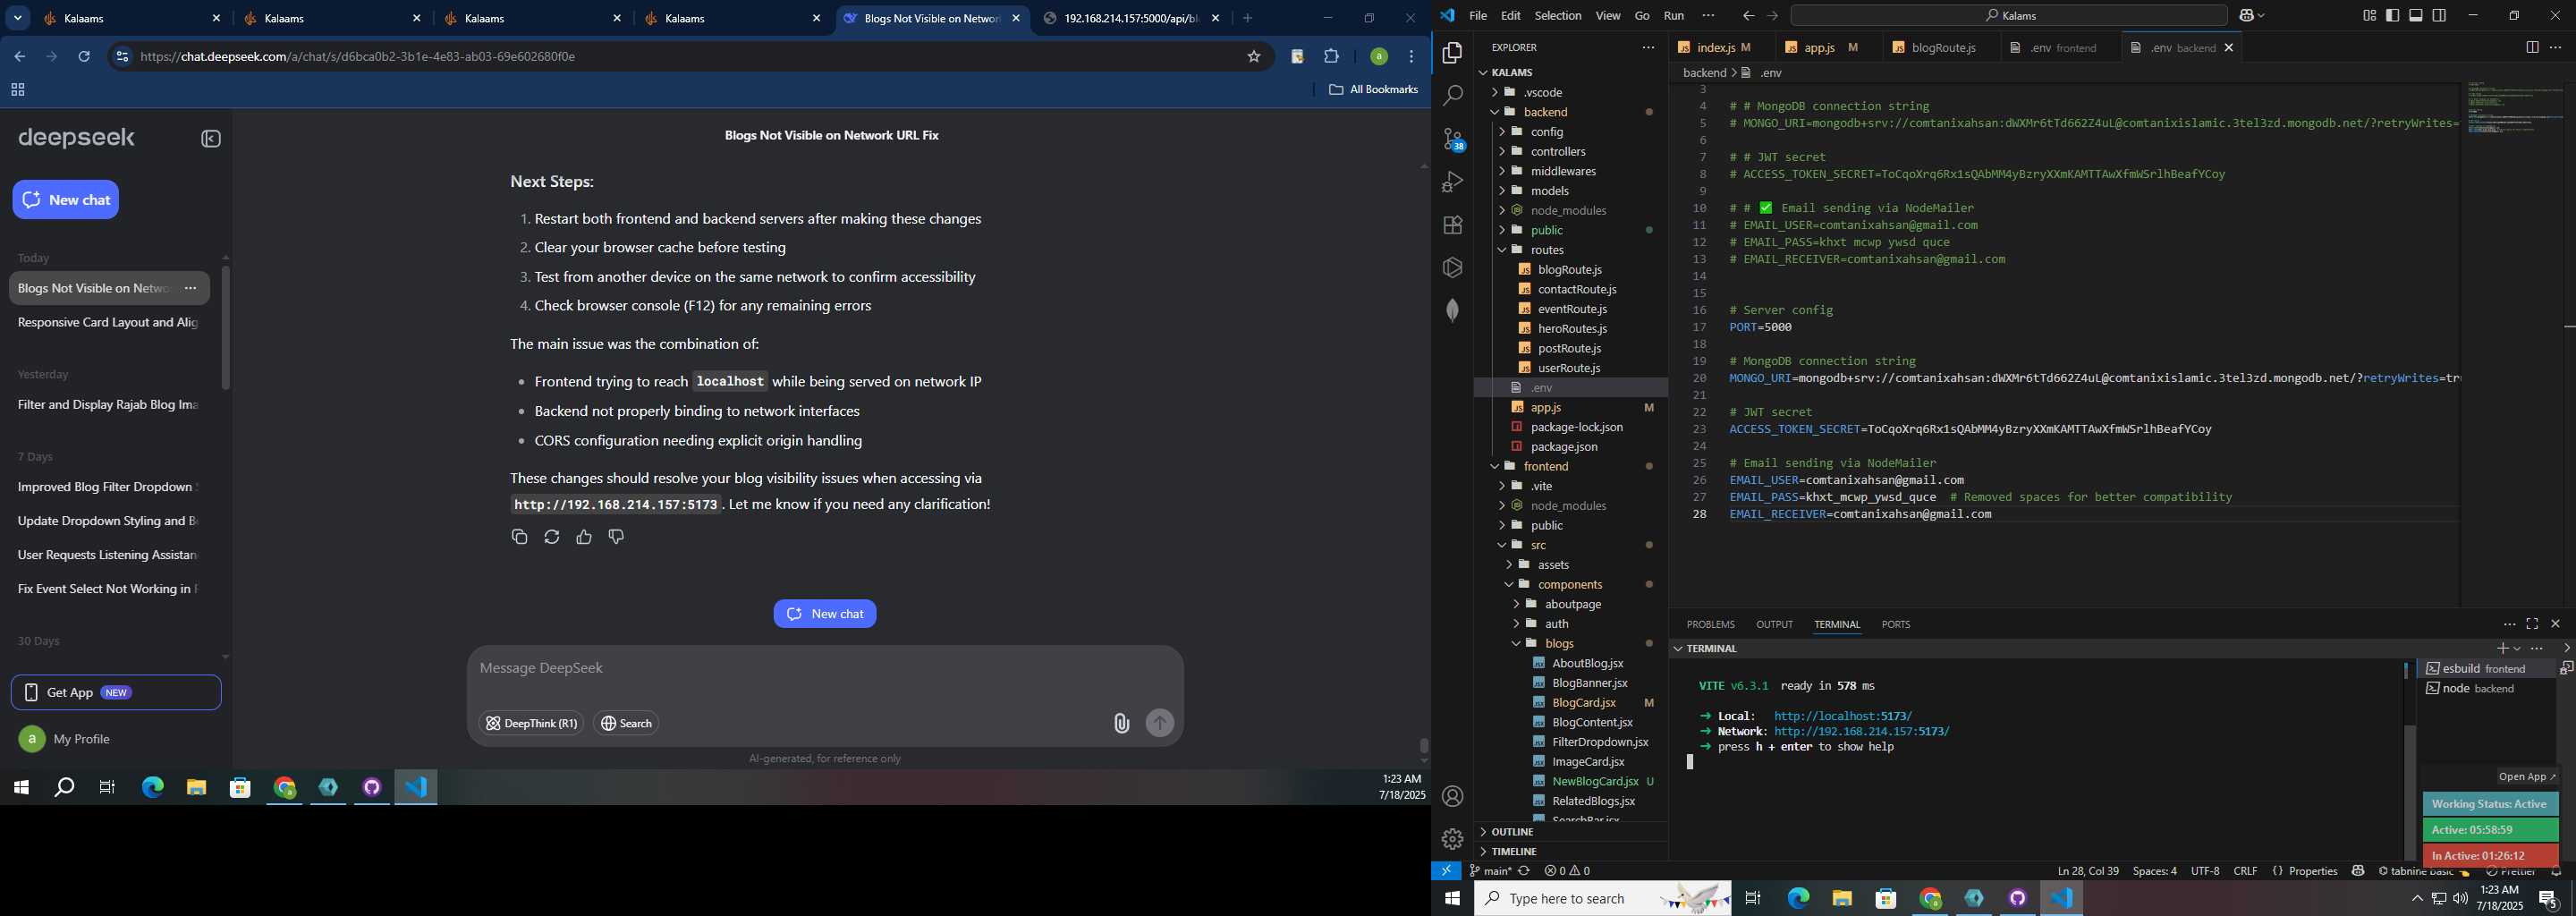Click remote window icon in status bar
The image size is (2576, 916).
pyautogui.click(x=1446, y=871)
